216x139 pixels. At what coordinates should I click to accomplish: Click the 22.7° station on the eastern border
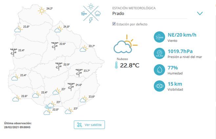coord(84,48)
